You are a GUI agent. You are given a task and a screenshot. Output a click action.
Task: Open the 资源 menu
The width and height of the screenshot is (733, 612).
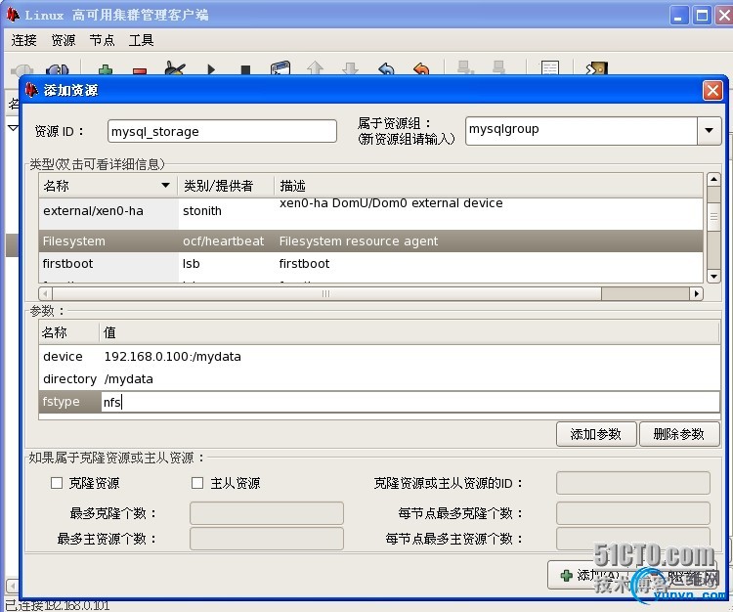pos(64,41)
